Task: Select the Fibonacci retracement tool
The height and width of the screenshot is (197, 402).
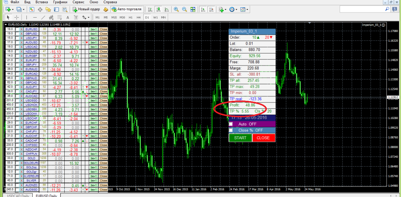Action: 60,17
